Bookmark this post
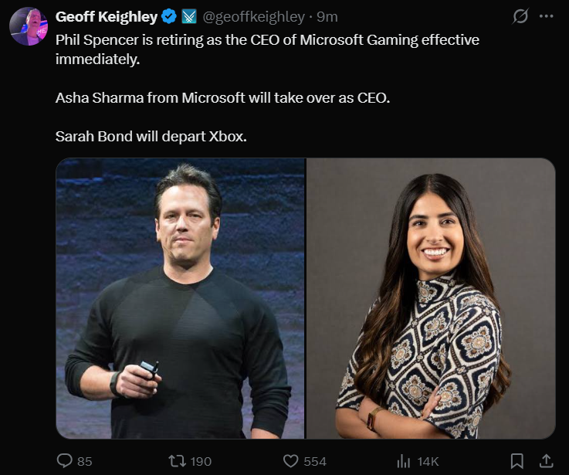This screenshot has height=475, width=569. (517, 461)
